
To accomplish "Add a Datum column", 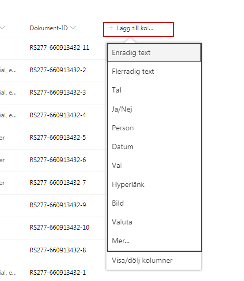I will 123,147.
